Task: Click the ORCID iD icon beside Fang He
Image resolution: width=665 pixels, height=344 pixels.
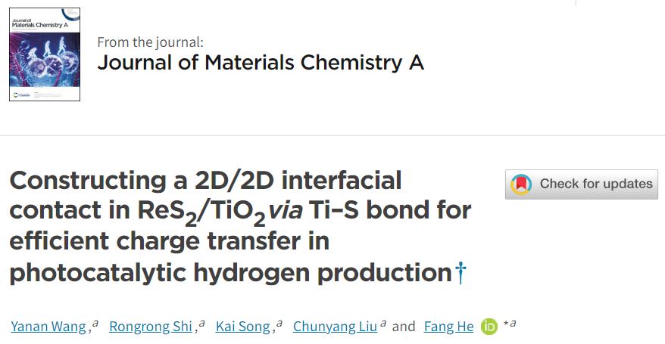Action: [x=489, y=327]
